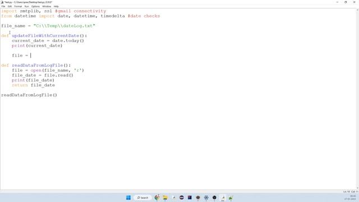This screenshot has height=202, width=359.
Task: Open the Run menu
Action: (x=26, y=6)
